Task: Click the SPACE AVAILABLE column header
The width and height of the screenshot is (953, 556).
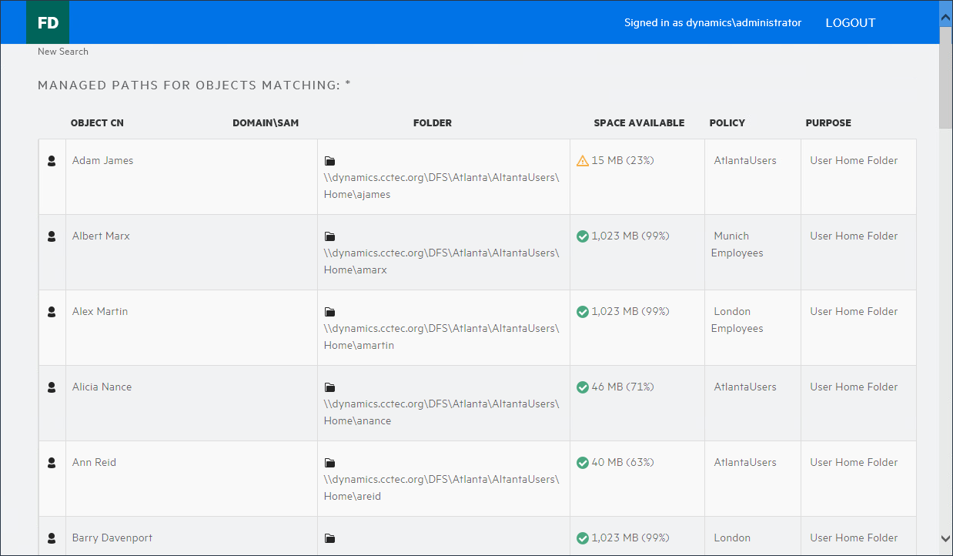Action: [639, 122]
